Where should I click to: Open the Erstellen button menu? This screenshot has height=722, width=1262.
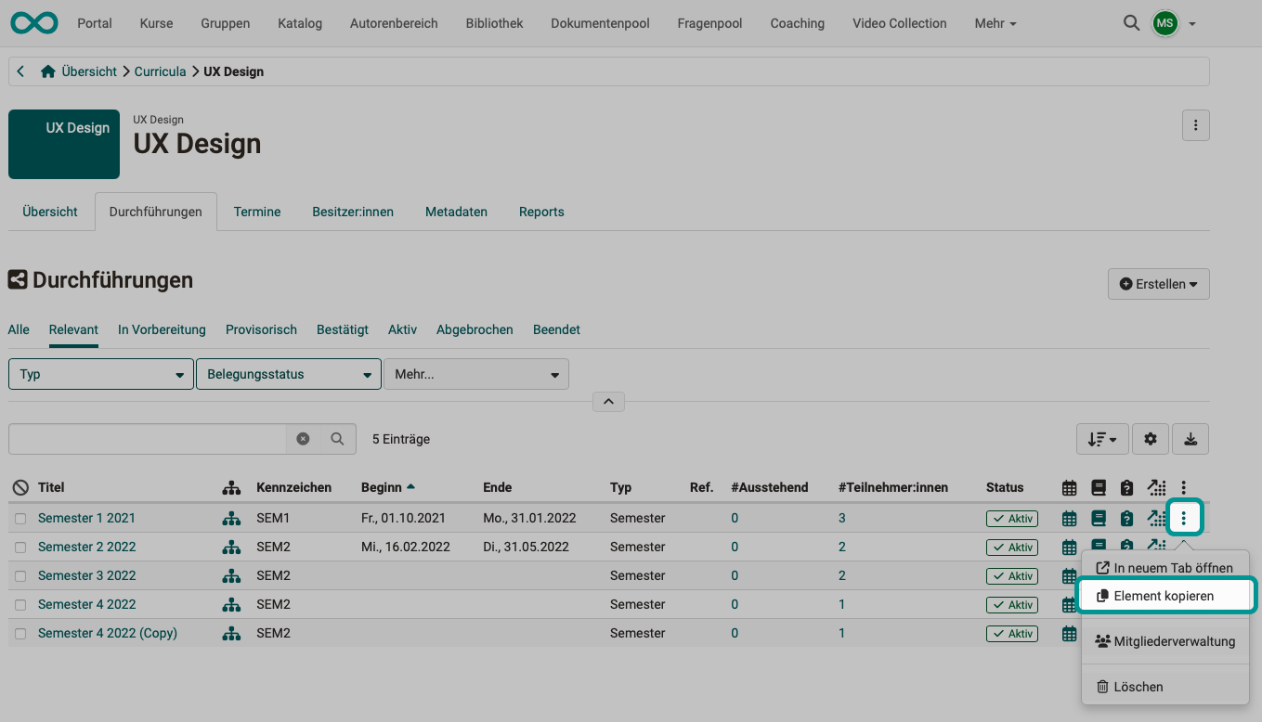tap(1158, 284)
